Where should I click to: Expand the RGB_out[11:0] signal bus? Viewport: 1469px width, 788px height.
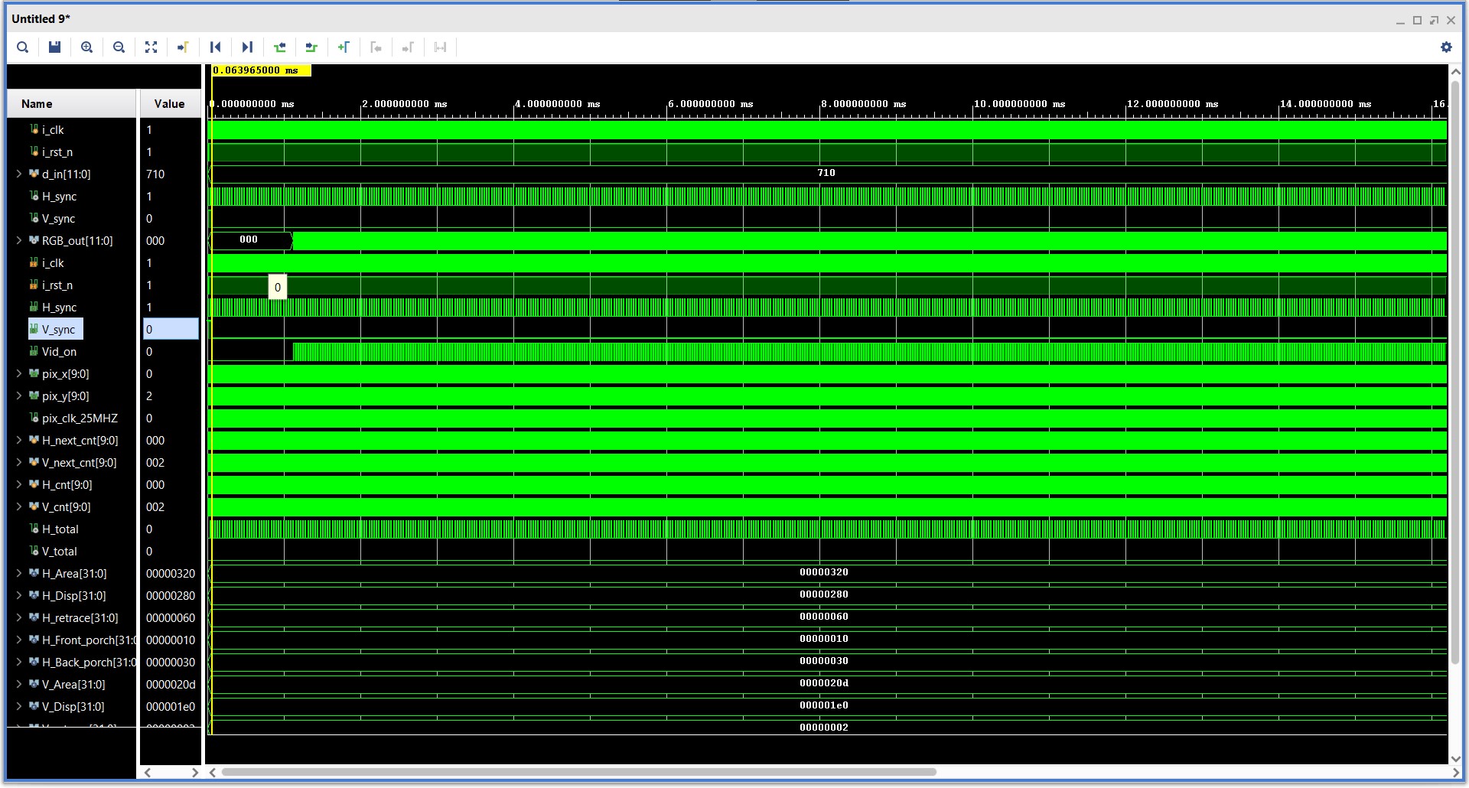coord(19,240)
